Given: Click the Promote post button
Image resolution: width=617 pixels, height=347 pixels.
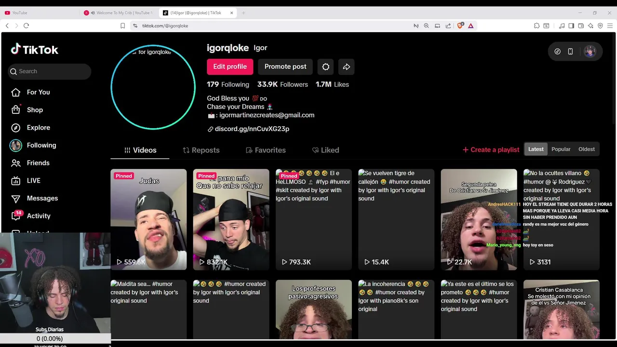Looking at the screenshot, I should coord(285,67).
